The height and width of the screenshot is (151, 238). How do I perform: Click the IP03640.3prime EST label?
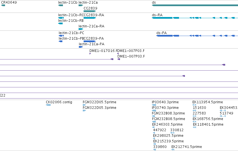tap(165, 102)
